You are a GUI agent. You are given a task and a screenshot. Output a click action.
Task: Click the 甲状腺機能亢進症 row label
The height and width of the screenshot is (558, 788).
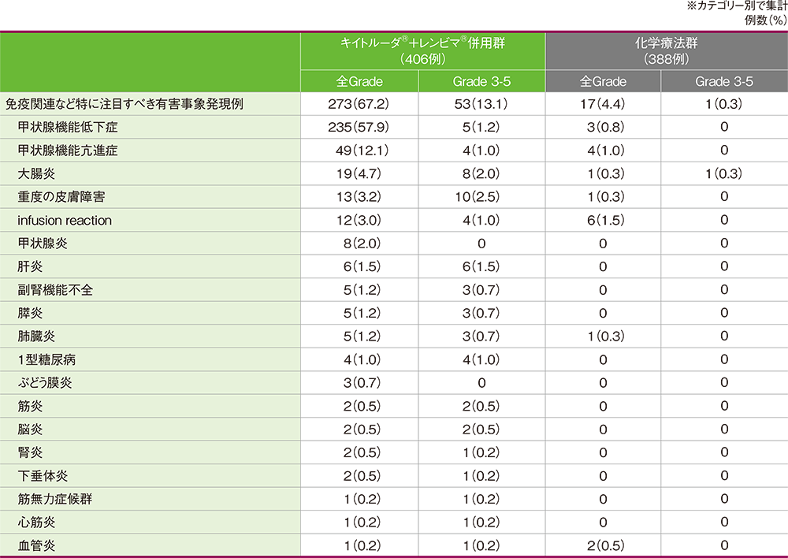[67, 151]
